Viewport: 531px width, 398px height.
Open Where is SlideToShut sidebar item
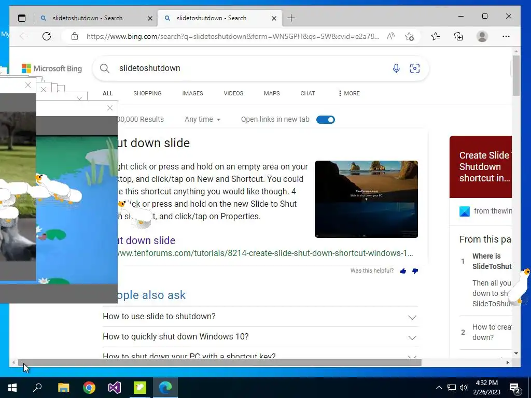click(492, 261)
